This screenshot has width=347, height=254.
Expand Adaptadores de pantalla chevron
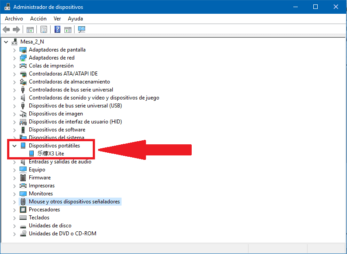[14, 50]
